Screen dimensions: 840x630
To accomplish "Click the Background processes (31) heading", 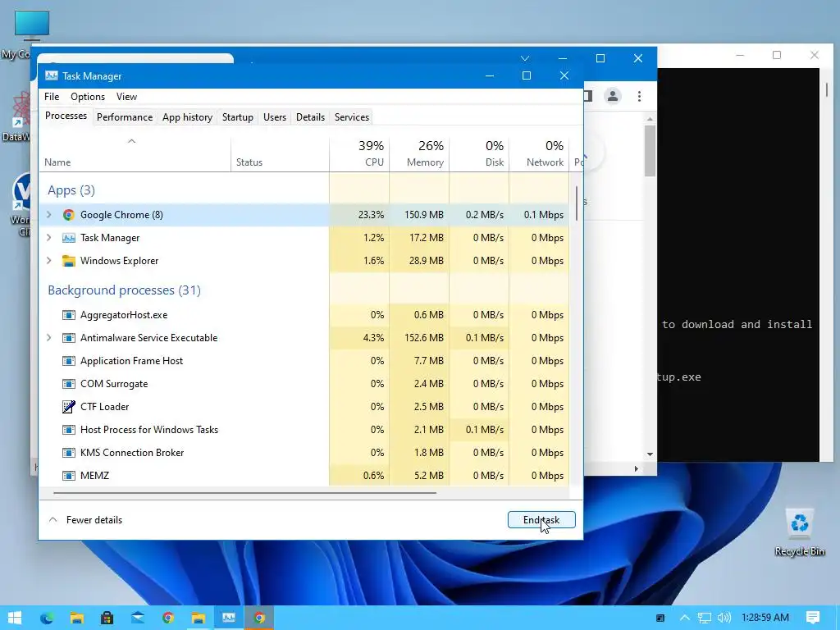I will pos(125,290).
